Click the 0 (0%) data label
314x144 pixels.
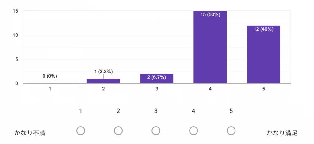(50, 76)
